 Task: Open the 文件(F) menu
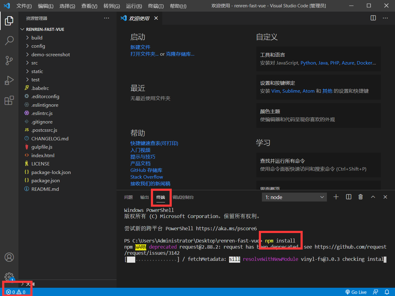(24, 6)
